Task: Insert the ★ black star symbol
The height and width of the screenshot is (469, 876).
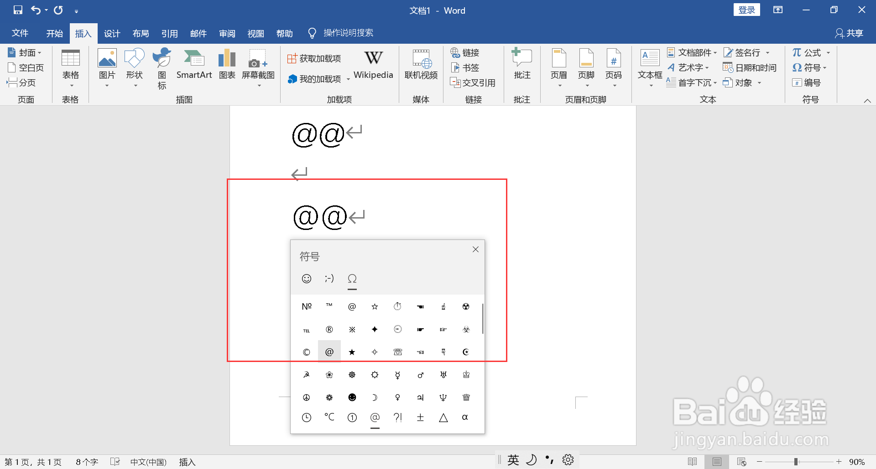Action: [352, 352]
